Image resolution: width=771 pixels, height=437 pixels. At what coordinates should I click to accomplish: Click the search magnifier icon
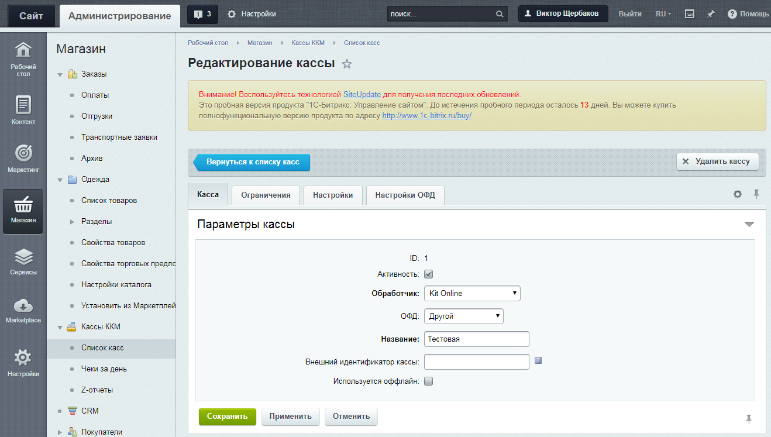coord(500,14)
